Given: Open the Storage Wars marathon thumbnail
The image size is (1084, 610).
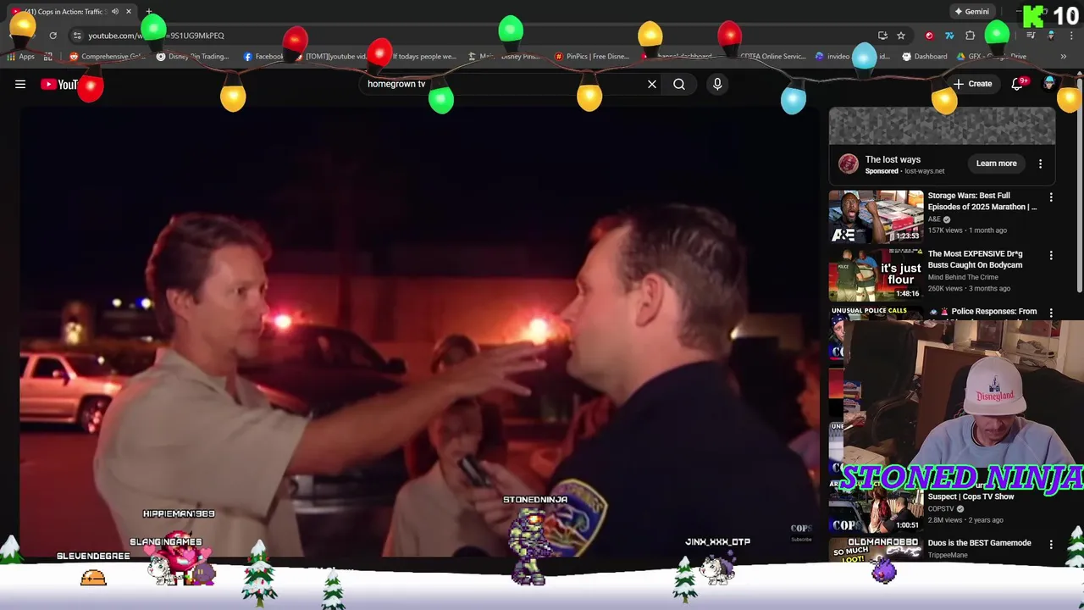Looking at the screenshot, I should pos(876,217).
